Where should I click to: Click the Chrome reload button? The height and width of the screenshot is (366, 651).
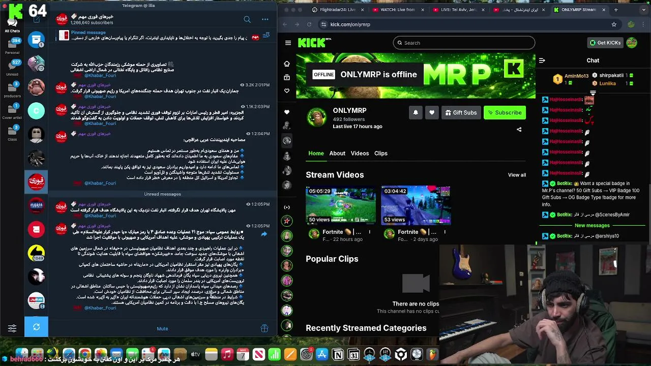309,24
